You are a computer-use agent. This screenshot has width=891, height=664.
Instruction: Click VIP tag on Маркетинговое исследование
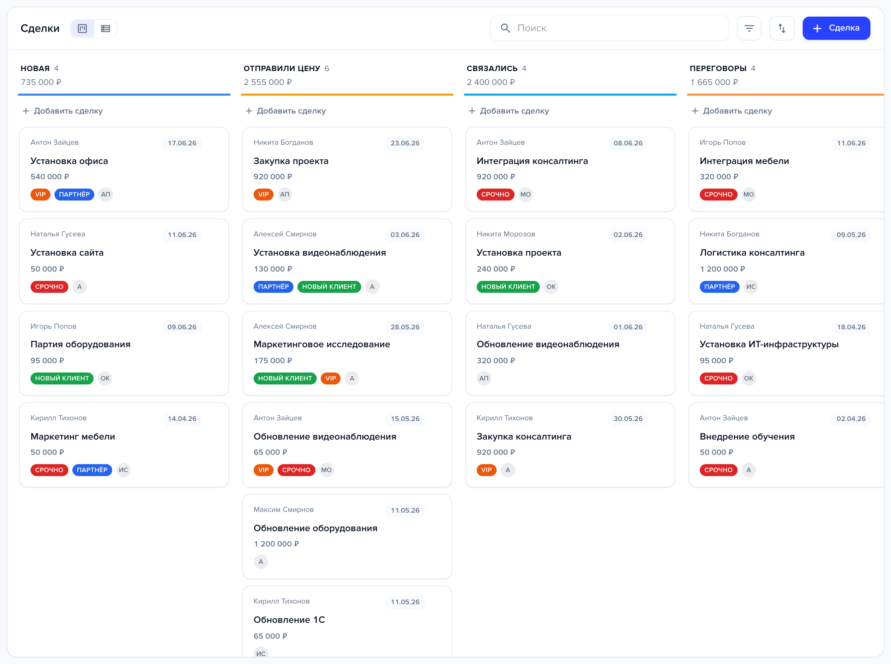click(331, 378)
